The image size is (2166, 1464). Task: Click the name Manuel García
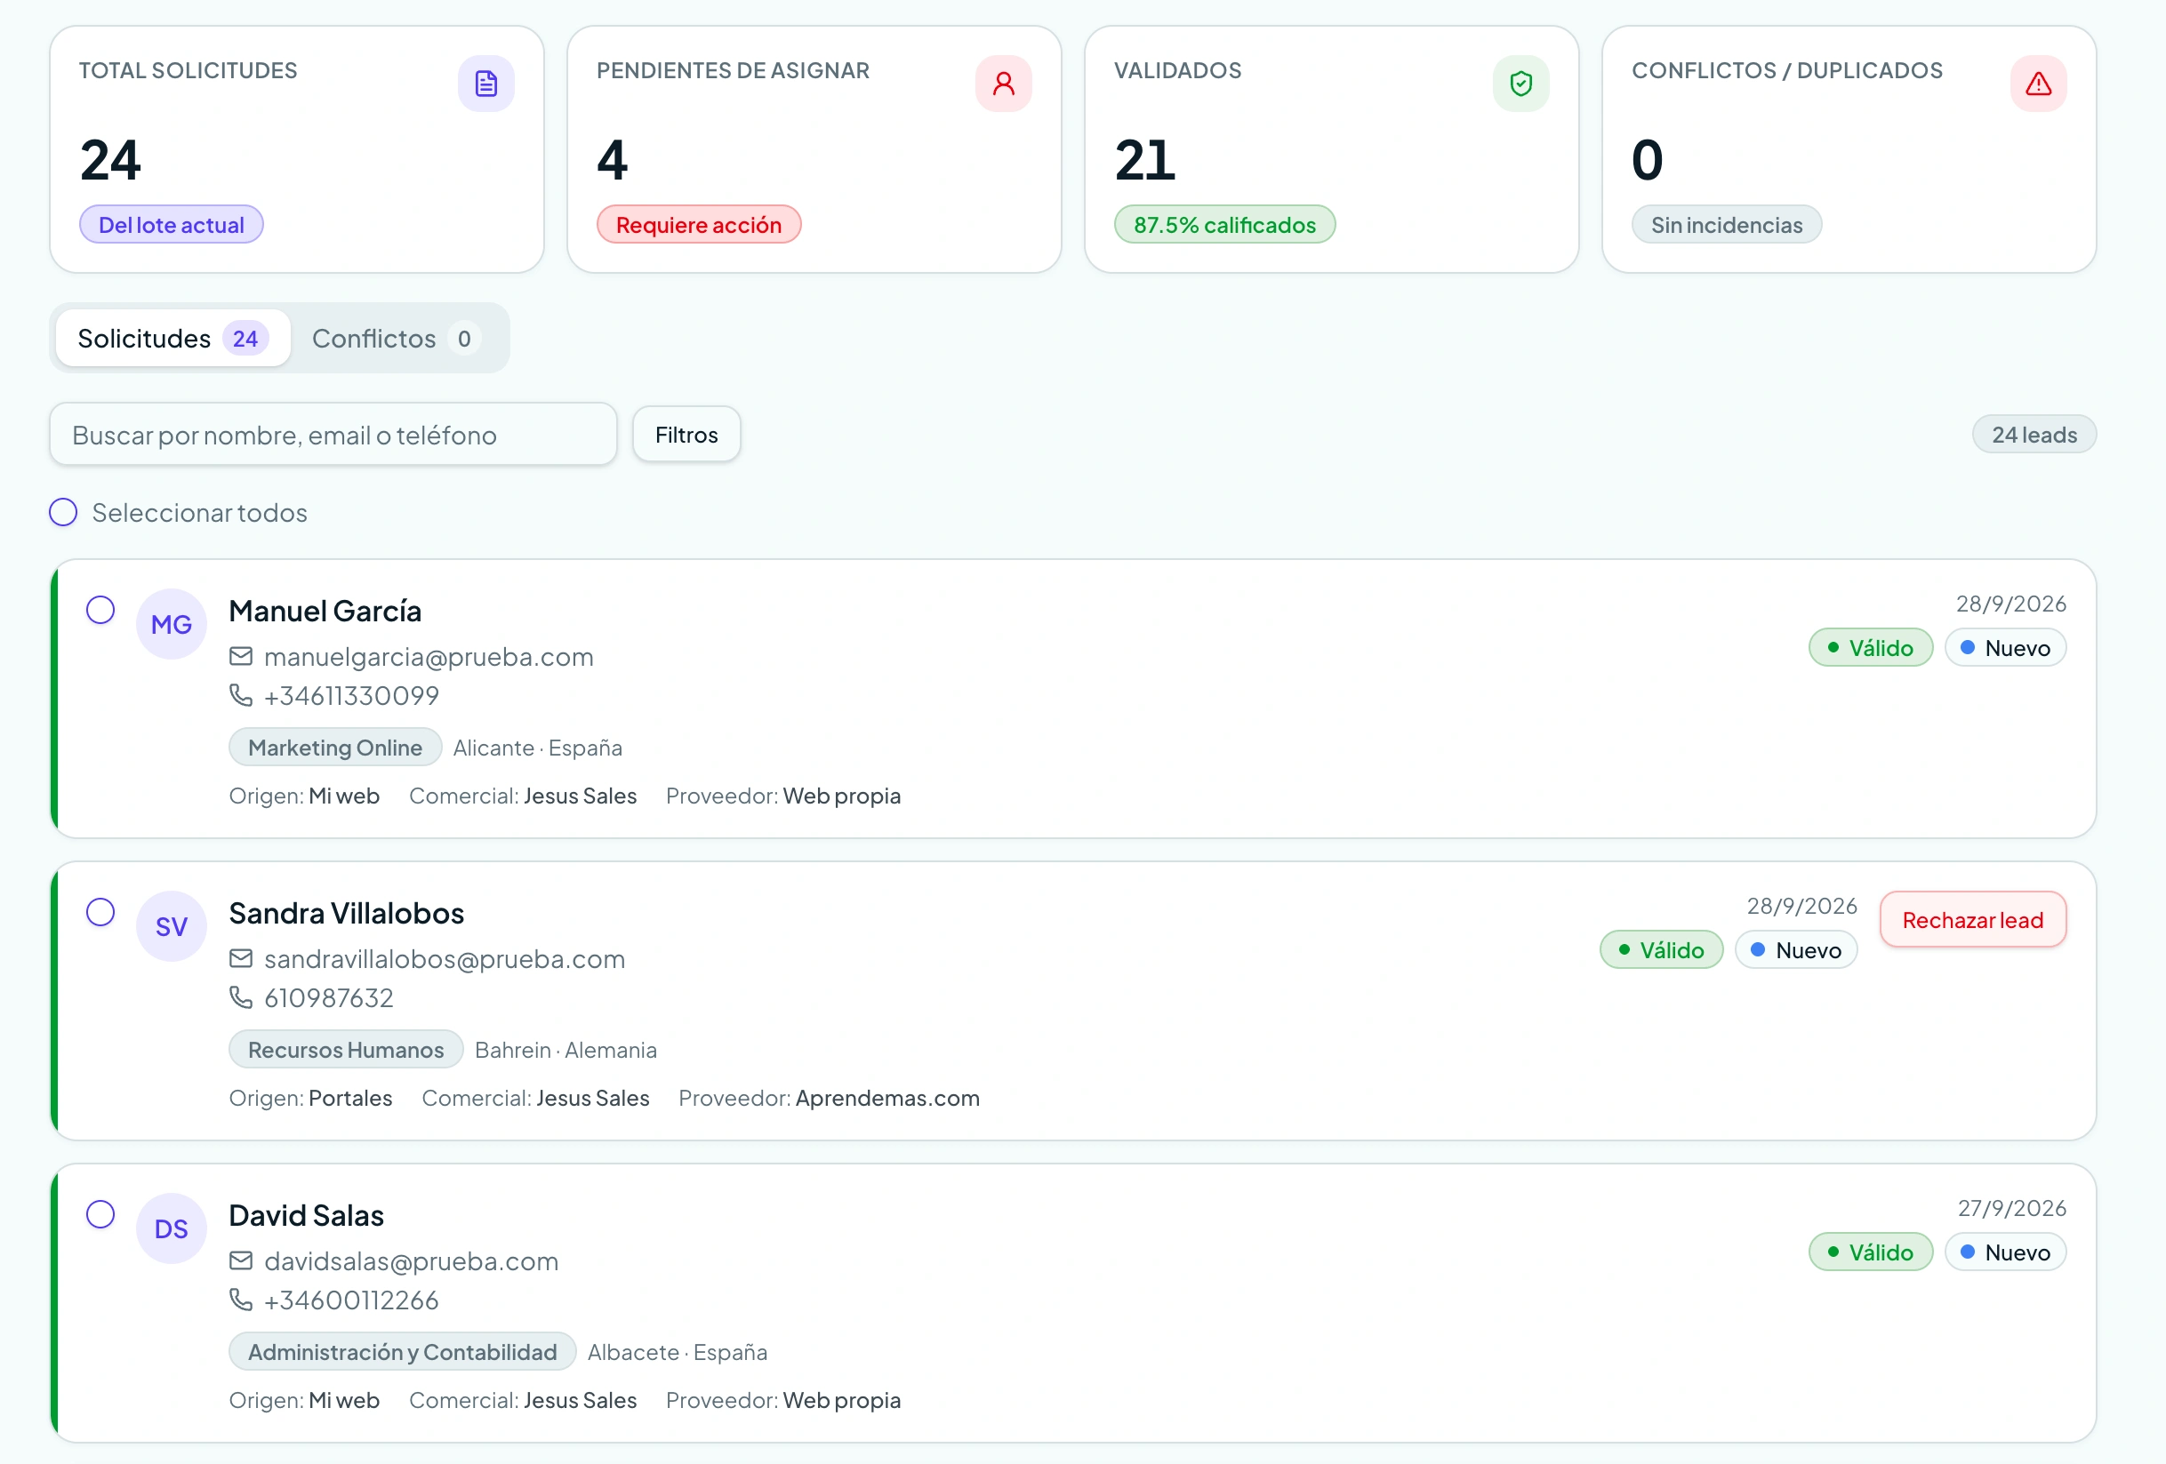coord(325,612)
